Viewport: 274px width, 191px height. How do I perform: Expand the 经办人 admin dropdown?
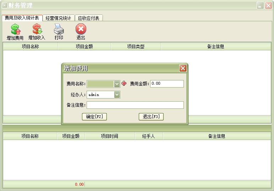coord(117,95)
